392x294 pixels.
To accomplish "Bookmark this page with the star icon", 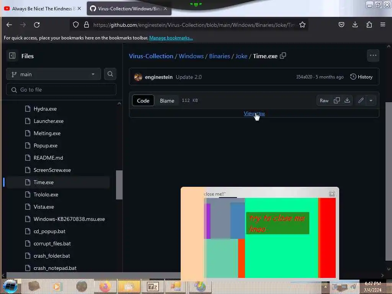I will pyautogui.click(x=302, y=25).
